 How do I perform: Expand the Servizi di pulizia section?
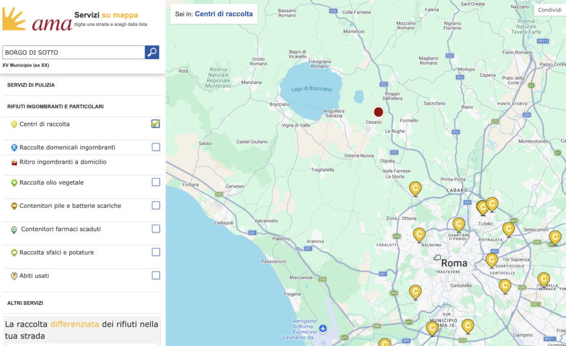pos(31,85)
